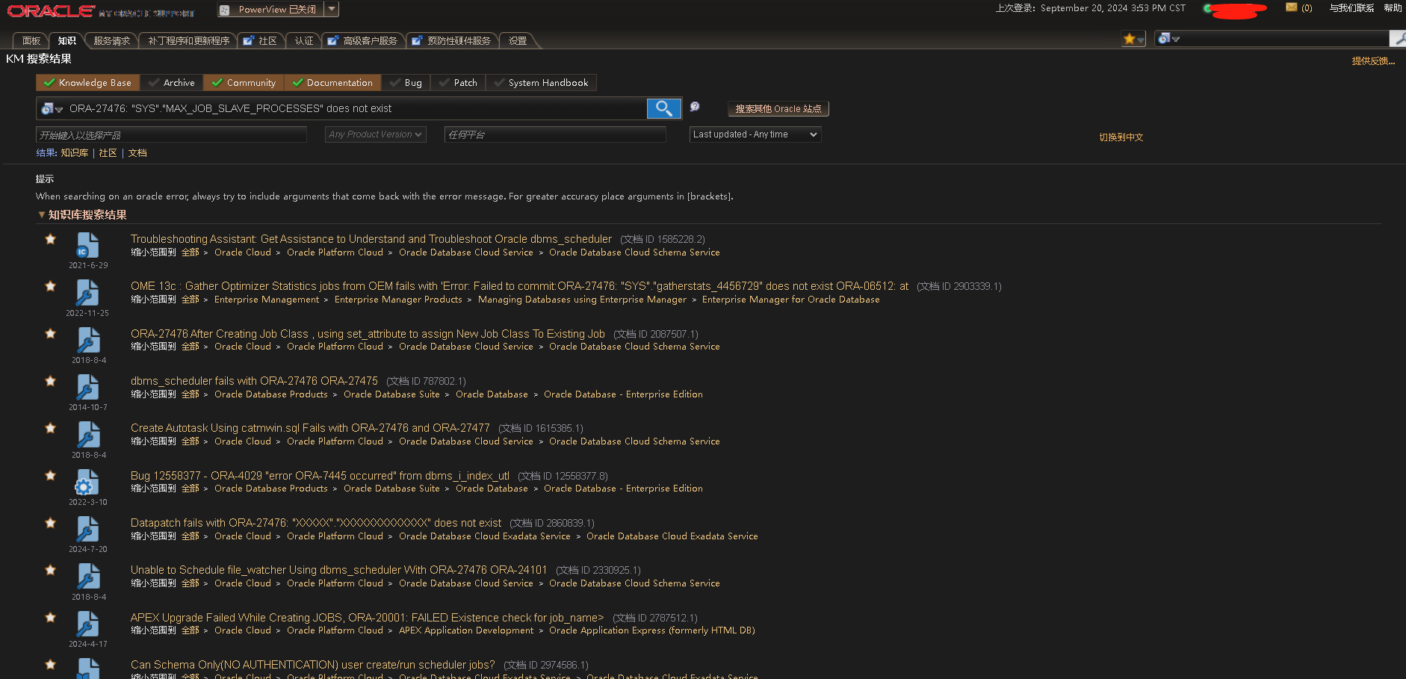
Task: Toggle the System Handbook source filter
Action: 541,83
